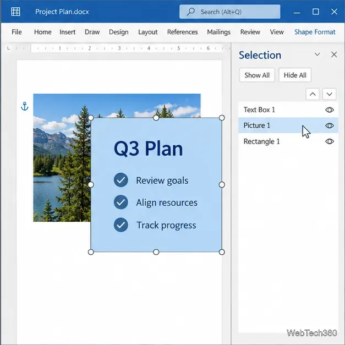This screenshot has width=345, height=345.
Task: Toggle Rectangle 1 visibility eye
Action: pyautogui.click(x=330, y=141)
